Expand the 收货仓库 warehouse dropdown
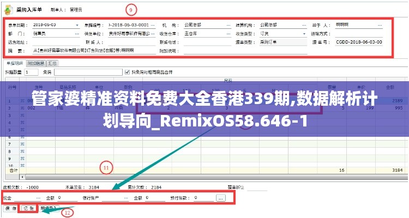409x218 pixels. (227, 34)
